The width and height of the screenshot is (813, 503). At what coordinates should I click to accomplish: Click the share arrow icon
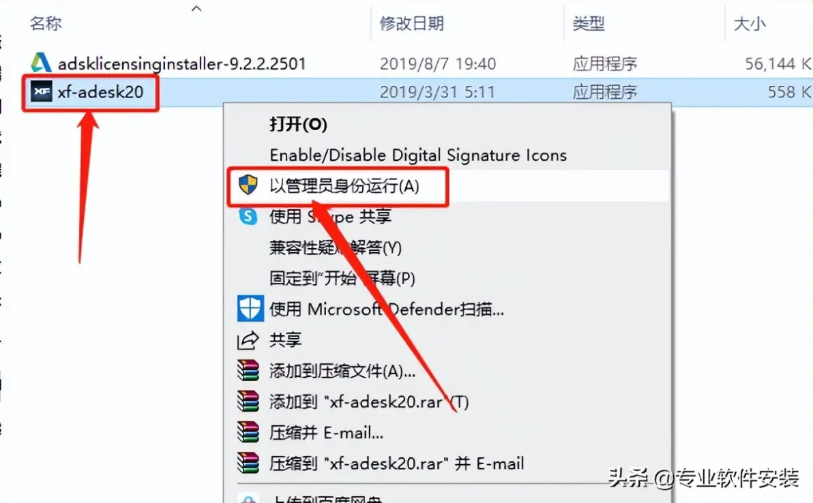[x=248, y=340]
